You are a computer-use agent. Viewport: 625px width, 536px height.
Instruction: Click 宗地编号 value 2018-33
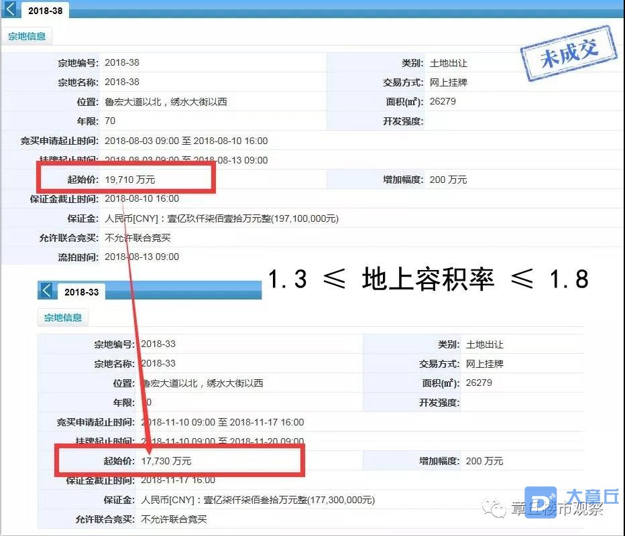tap(158, 344)
